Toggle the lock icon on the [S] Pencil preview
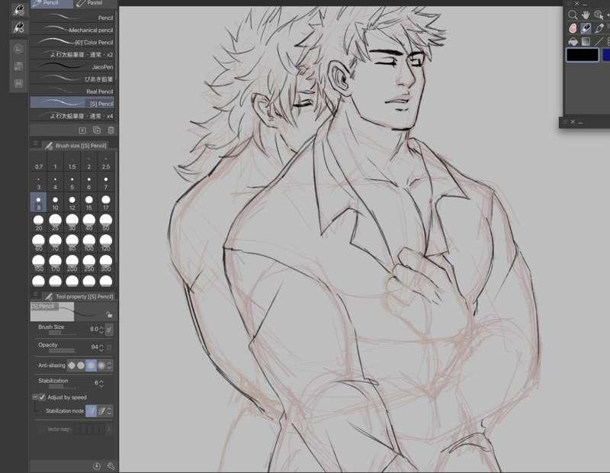Image resolution: width=610 pixels, height=473 pixels. [109, 314]
